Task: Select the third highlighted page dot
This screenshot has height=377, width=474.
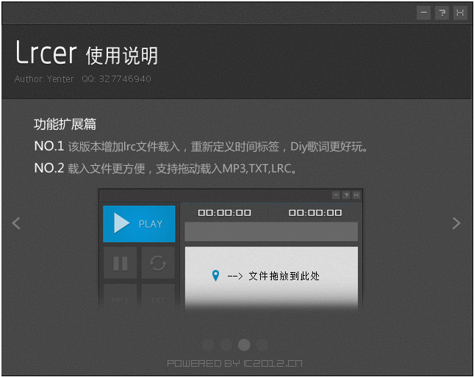Action: click(x=244, y=345)
